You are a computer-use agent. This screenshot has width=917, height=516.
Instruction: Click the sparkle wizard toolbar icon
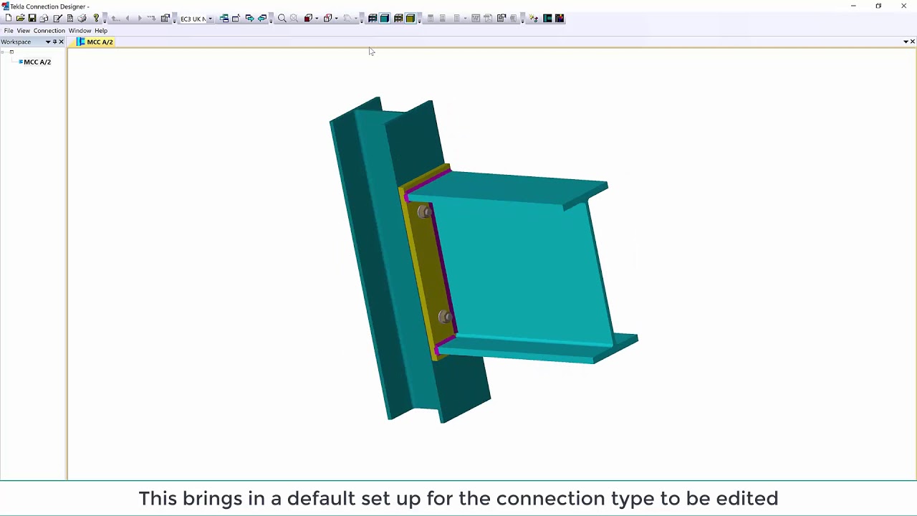point(534,18)
